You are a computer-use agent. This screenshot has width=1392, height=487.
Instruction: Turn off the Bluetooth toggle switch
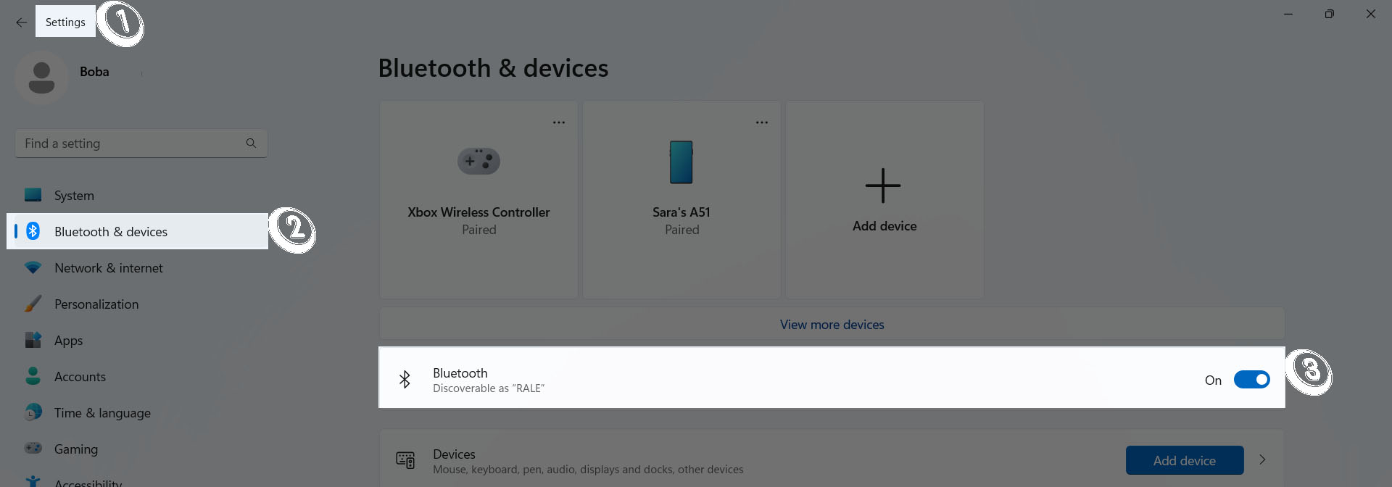point(1251,380)
